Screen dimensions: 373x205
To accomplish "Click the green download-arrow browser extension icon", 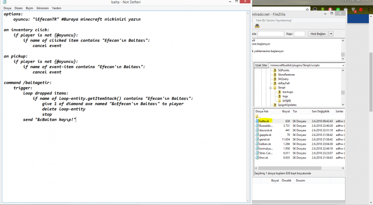I will pyautogui.click(x=322, y=10).
